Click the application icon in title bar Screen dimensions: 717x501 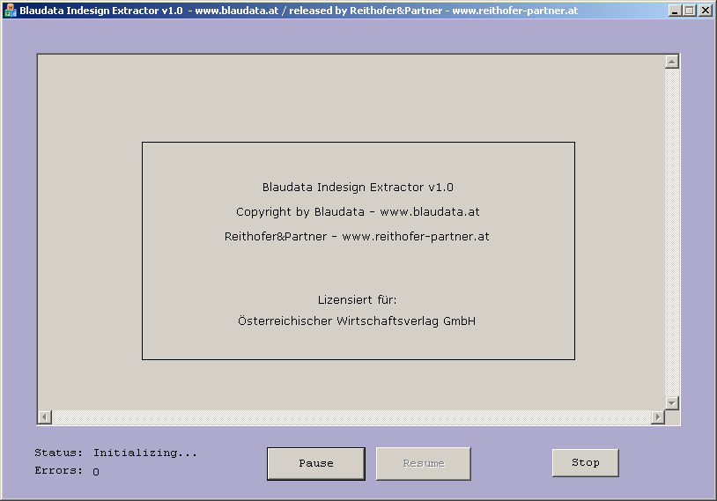tap(10, 10)
